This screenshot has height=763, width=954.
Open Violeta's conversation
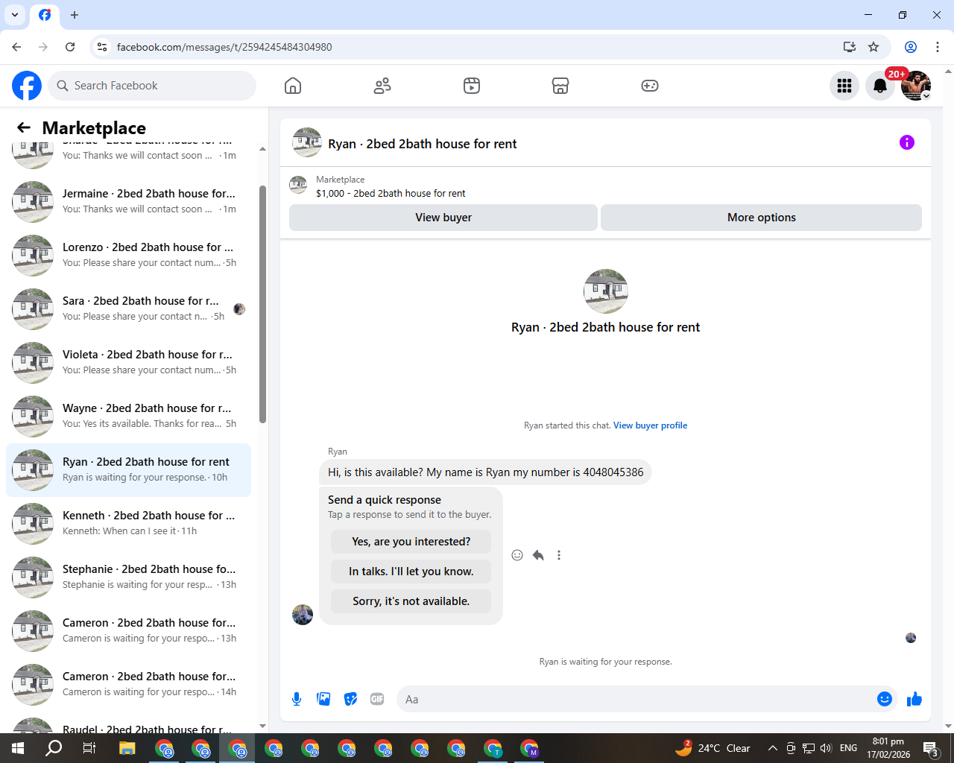point(128,362)
